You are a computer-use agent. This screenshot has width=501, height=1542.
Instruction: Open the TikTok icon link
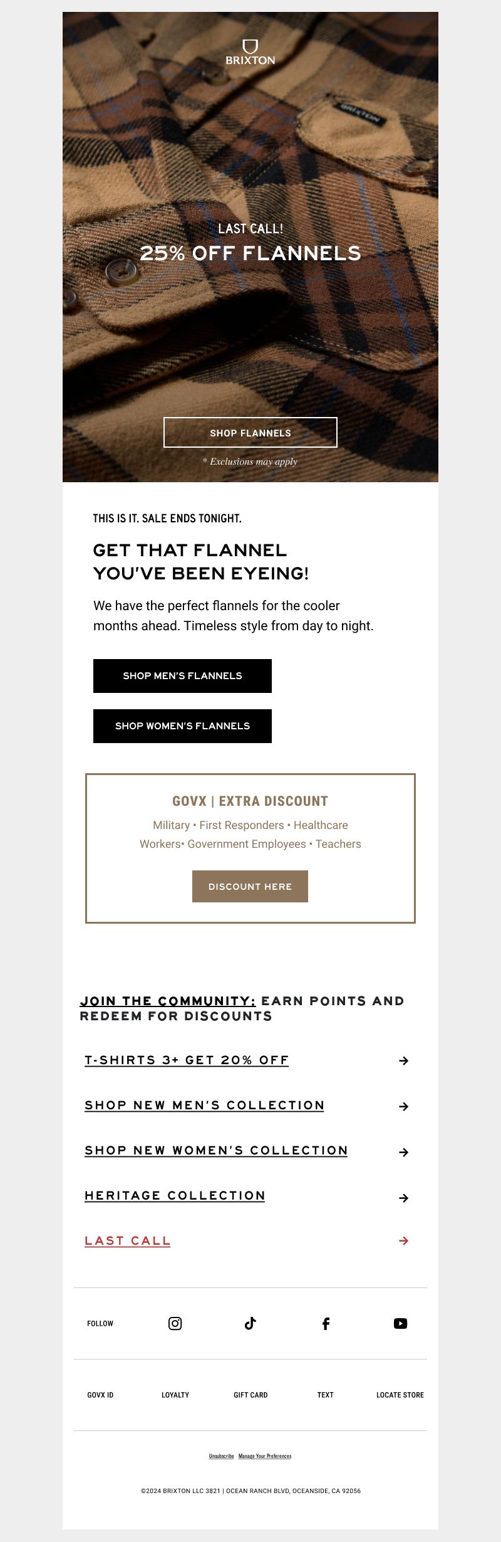tap(250, 1323)
